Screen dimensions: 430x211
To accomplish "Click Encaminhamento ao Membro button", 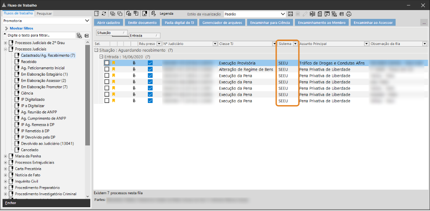I will pyautogui.click(x=322, y=23).
